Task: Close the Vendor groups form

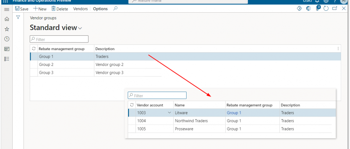Action: click(344, 9)
